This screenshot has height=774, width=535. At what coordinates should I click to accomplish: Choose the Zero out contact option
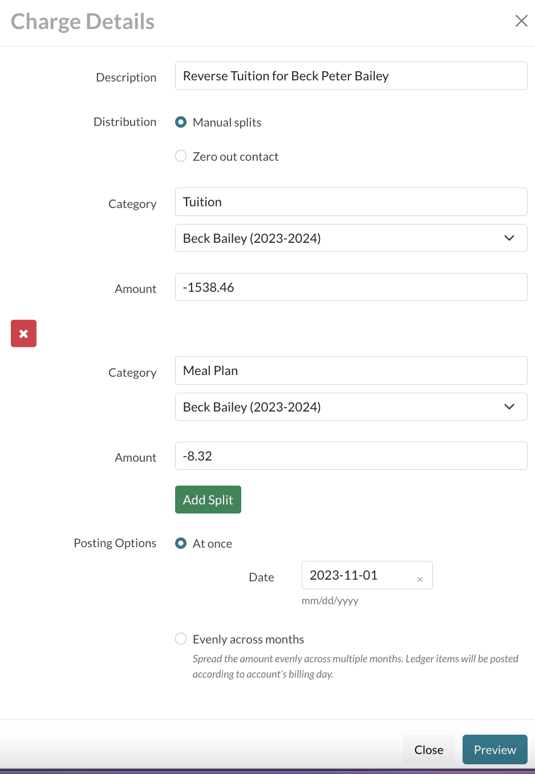[181, 156]
